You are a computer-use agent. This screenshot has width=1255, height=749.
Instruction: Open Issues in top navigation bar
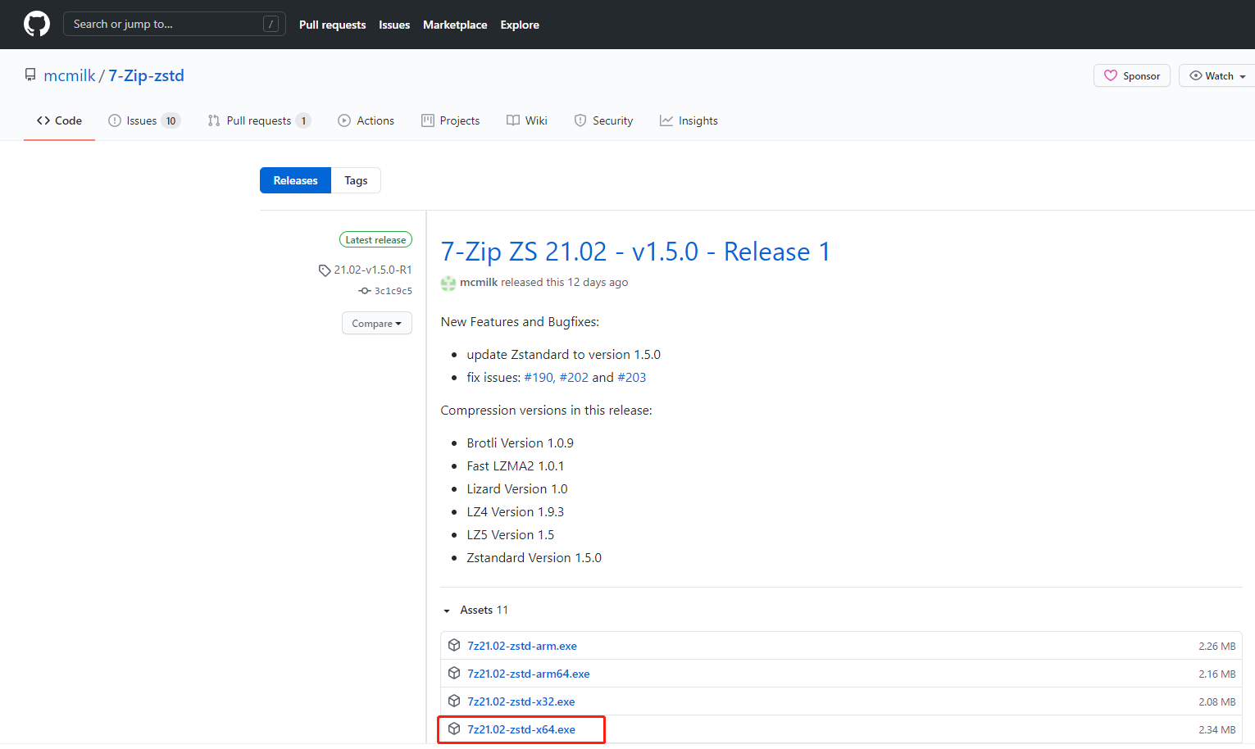point(394,25)
